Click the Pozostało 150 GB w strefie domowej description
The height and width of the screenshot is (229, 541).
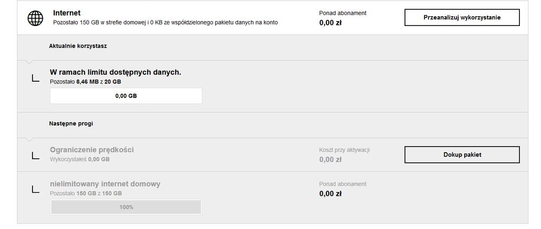click(x=167, y=23)
